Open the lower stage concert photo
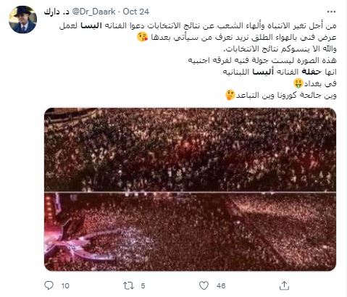Viewport: 347px width, 297px height. tap(190, 232)
